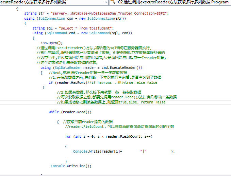Click cmd.ExecuteReader() call
This screenshot has width=231, height=176.
point(121,68)
